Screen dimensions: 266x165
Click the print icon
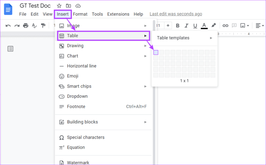click(26, 25)
